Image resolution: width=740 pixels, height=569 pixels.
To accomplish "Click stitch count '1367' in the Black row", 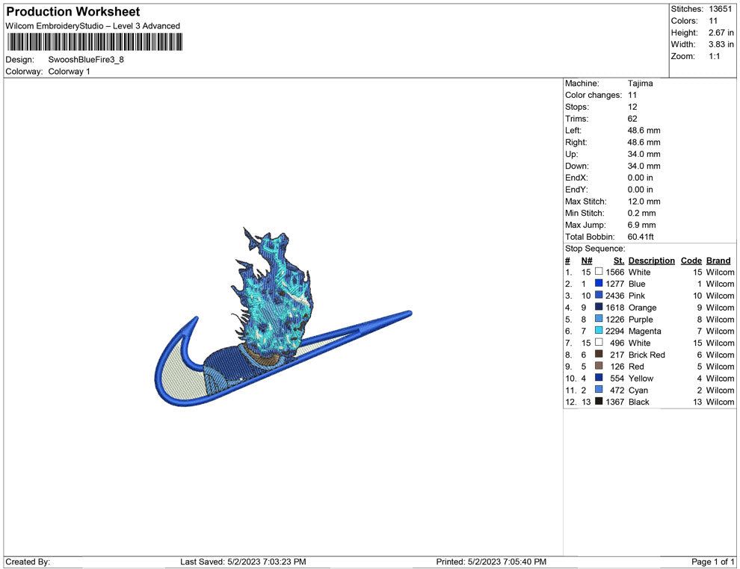I will pos(615,402).
